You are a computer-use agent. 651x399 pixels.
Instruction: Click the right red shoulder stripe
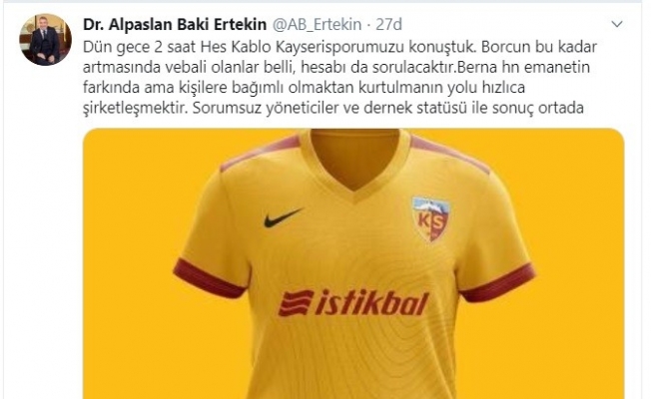tap(449, 154)
